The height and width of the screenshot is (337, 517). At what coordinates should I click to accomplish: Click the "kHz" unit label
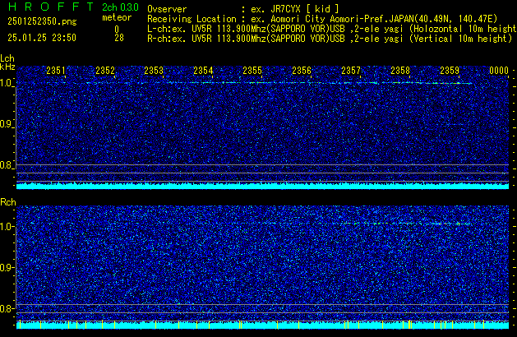click(7, 67)
